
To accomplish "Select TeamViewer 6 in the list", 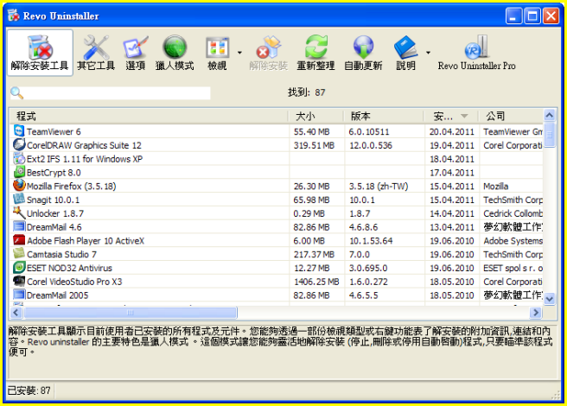I will pos(54,131).
